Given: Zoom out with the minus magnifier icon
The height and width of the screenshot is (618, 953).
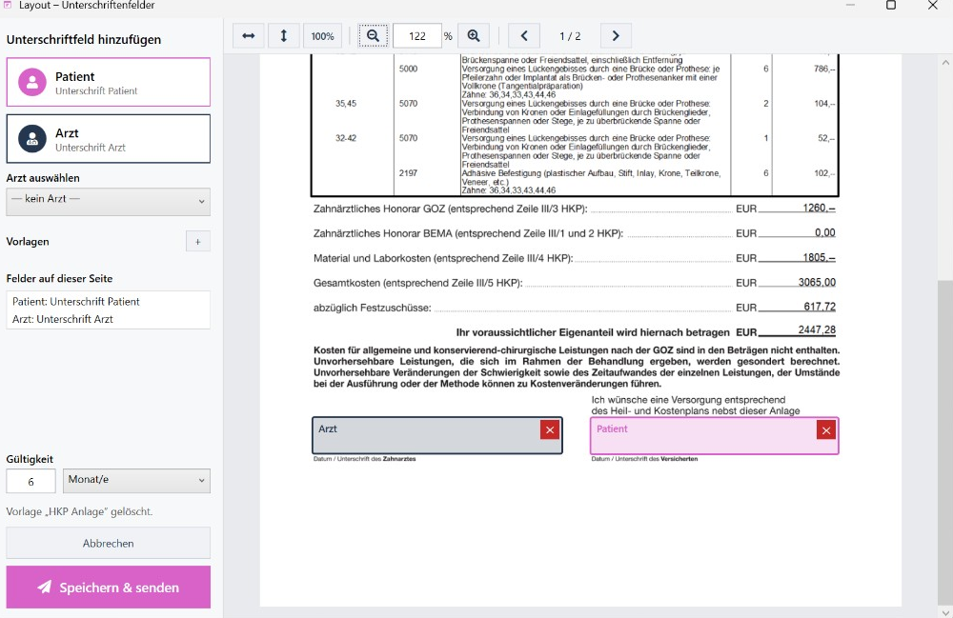Looking at the screenshot, I should pos(373,36).
